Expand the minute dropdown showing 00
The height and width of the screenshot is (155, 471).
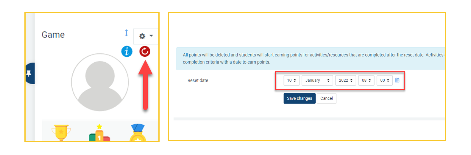point(384,80)
